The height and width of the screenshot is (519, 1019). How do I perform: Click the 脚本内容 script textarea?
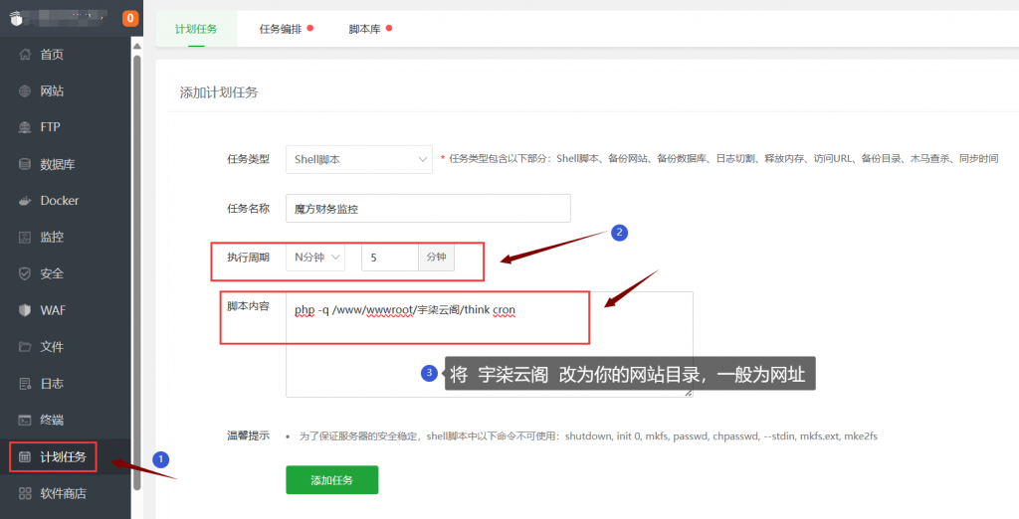click(x=490, y=344)
